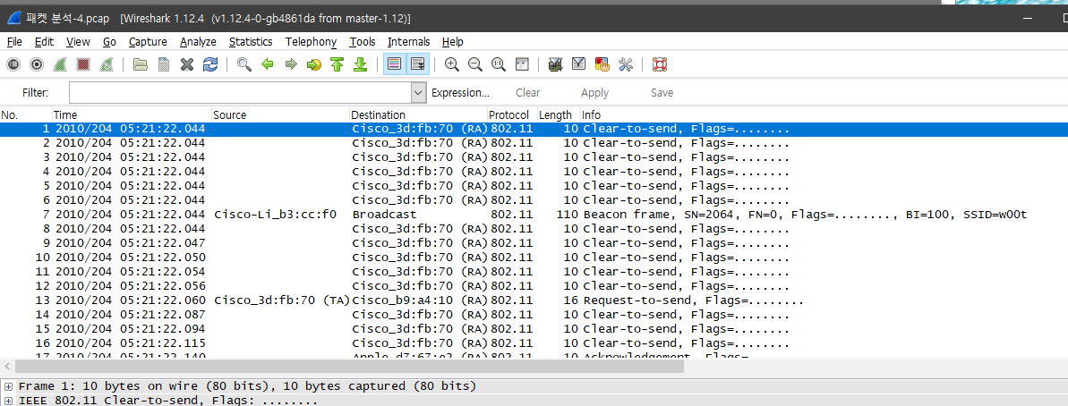Viewport: 1068px width, 406px height.
Task: Reload this capture file
Action: [x=210, y=64]
